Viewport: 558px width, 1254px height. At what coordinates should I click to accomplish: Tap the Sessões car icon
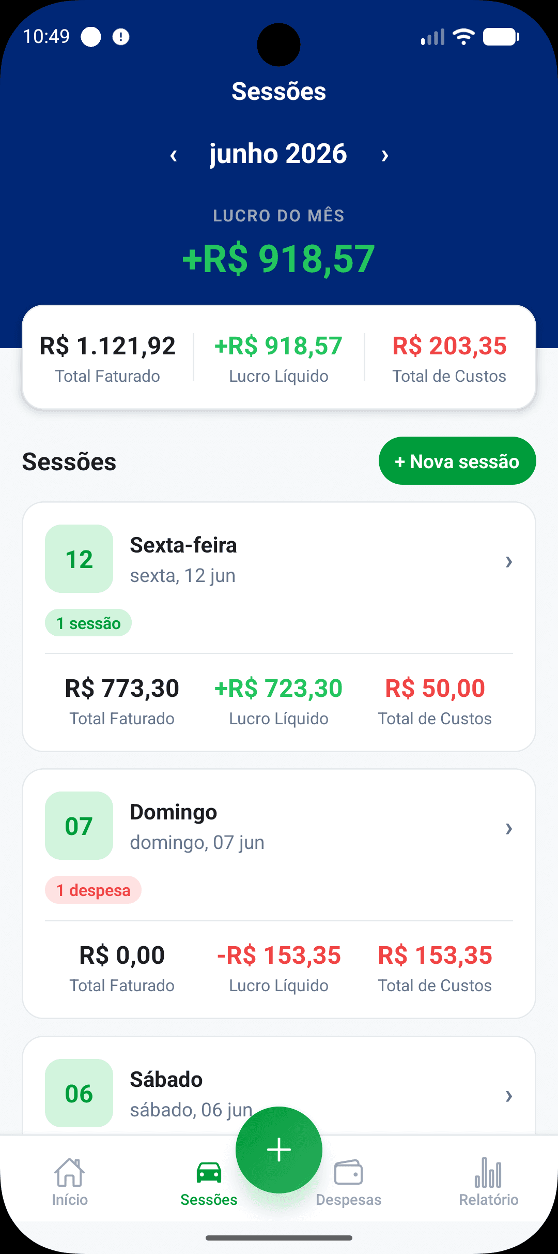pos(209,1172)
